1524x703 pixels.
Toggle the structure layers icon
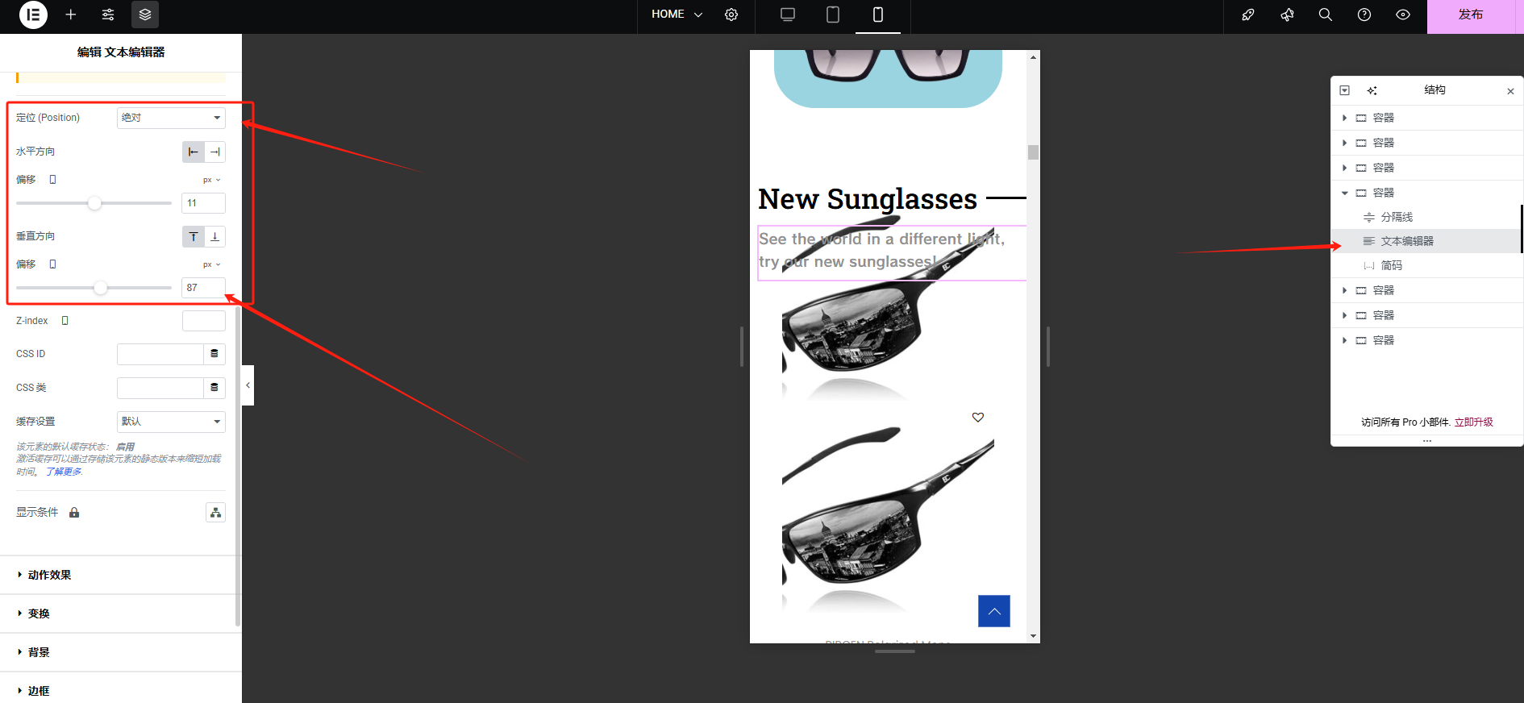click(145, 15)
